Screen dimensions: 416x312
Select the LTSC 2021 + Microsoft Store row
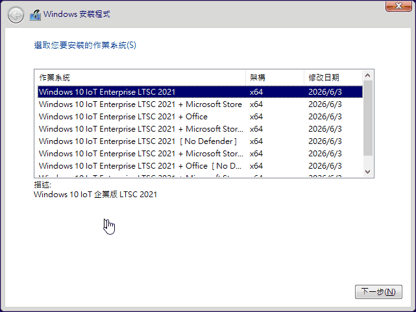pos(200,104)
